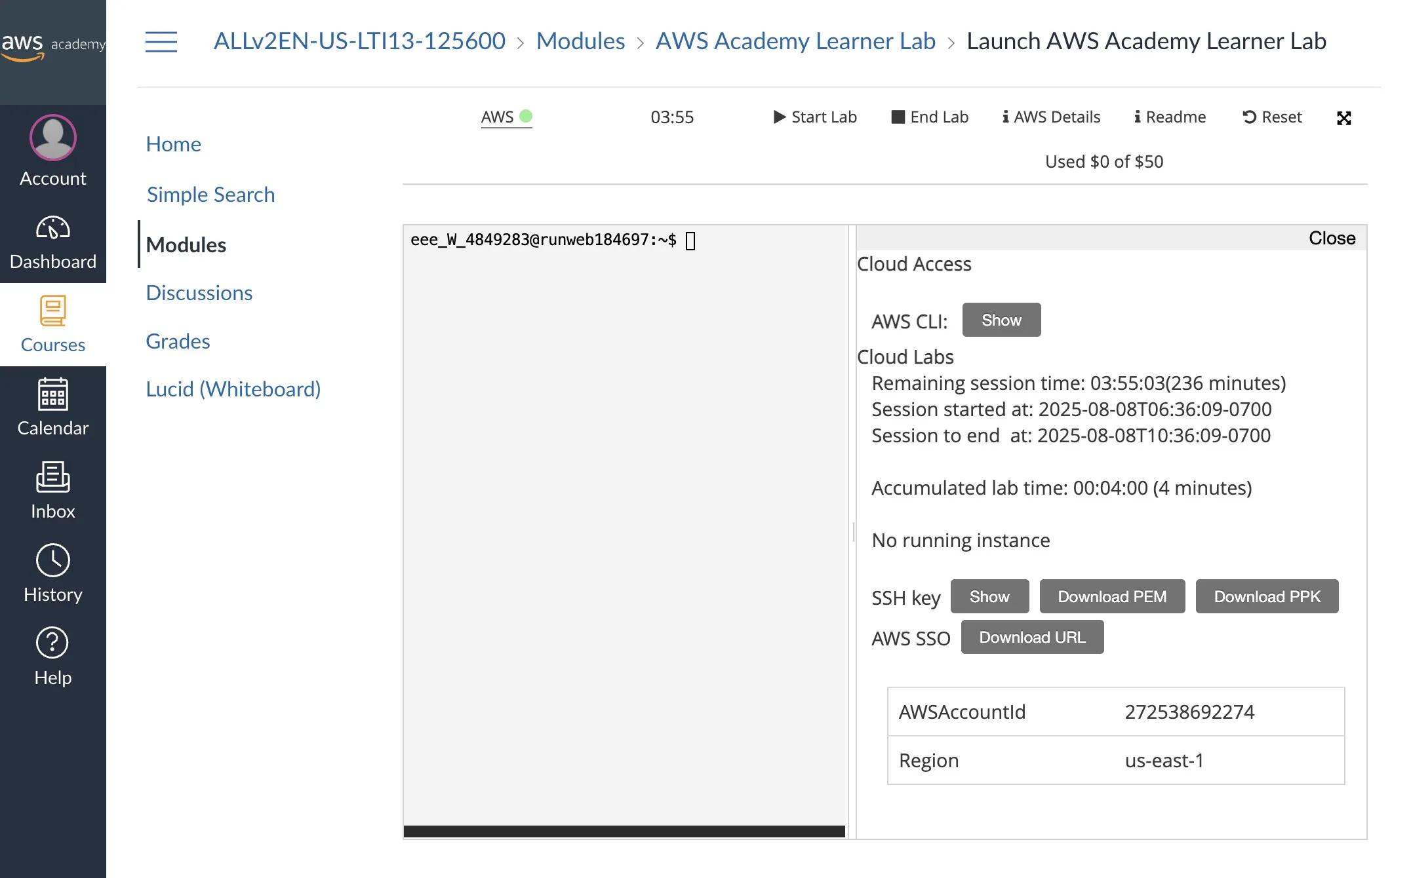Expand lab panel to fullscreen icon
The height and width of the screenshot is (878, 1411).
[1343, 118]
